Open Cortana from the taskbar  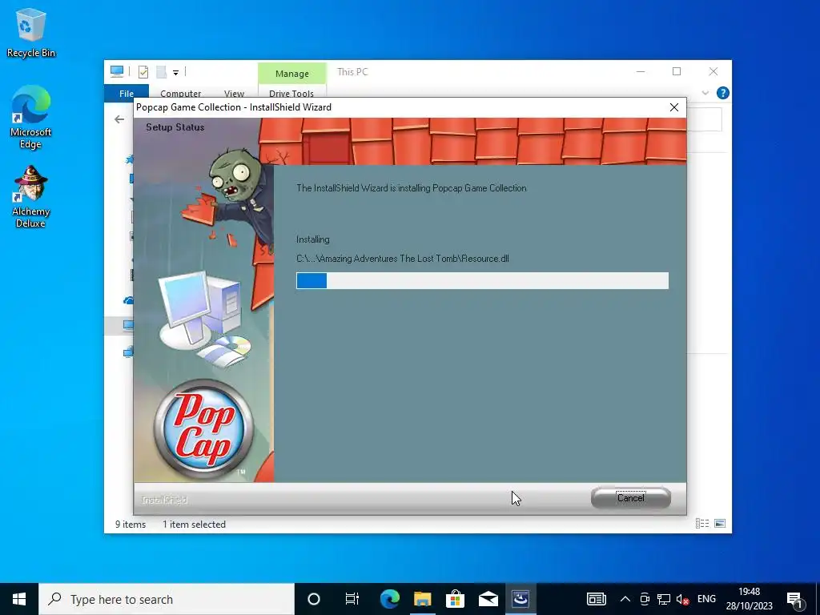(x=314, y=599)
